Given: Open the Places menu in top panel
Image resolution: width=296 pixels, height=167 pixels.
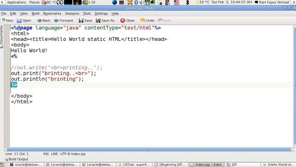Looking at the screenshot, I should point(34,2).
